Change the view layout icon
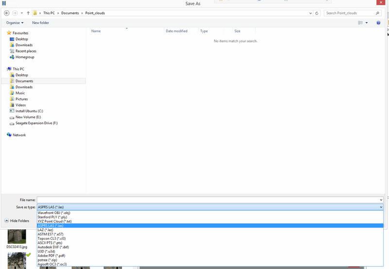389x269 pixels. pyautogui.click(x=360, y=22)
